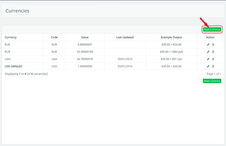Select the USD (default) currency name
Screen dimensions: 226x146
point(14,66)
